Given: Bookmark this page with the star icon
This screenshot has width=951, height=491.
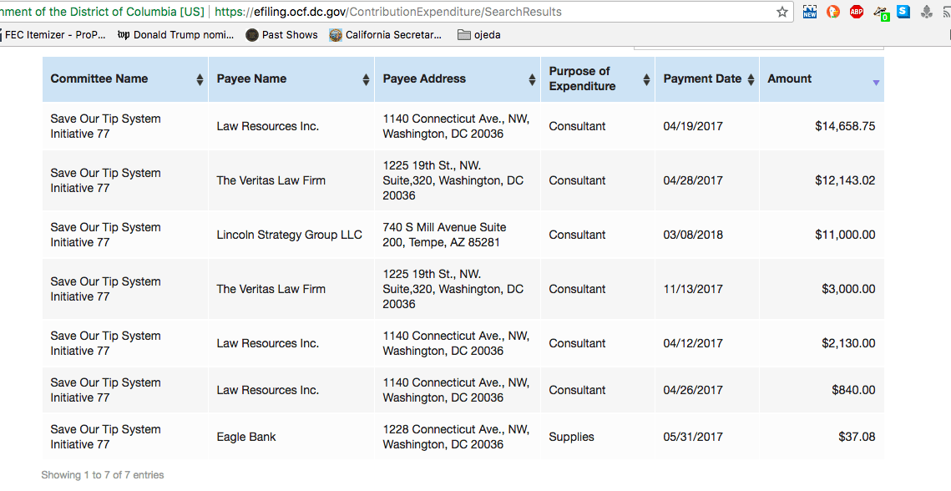Looking at the screenshot, I should [782, 12].
